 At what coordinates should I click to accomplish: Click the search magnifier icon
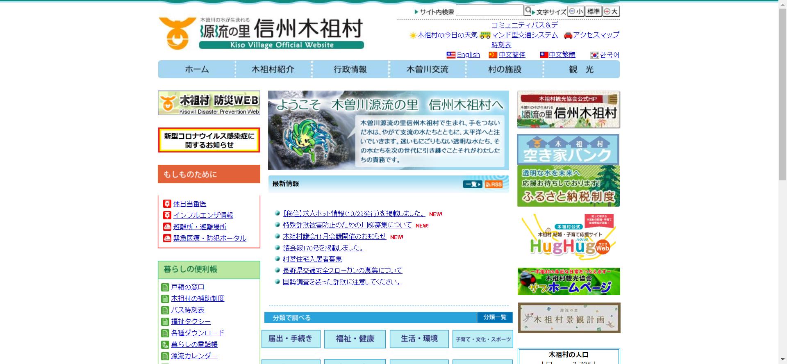(x=528, y=10)
